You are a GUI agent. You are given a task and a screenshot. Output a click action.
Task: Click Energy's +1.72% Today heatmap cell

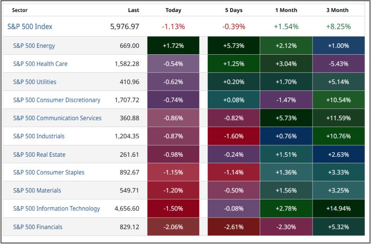click(173, 46)
